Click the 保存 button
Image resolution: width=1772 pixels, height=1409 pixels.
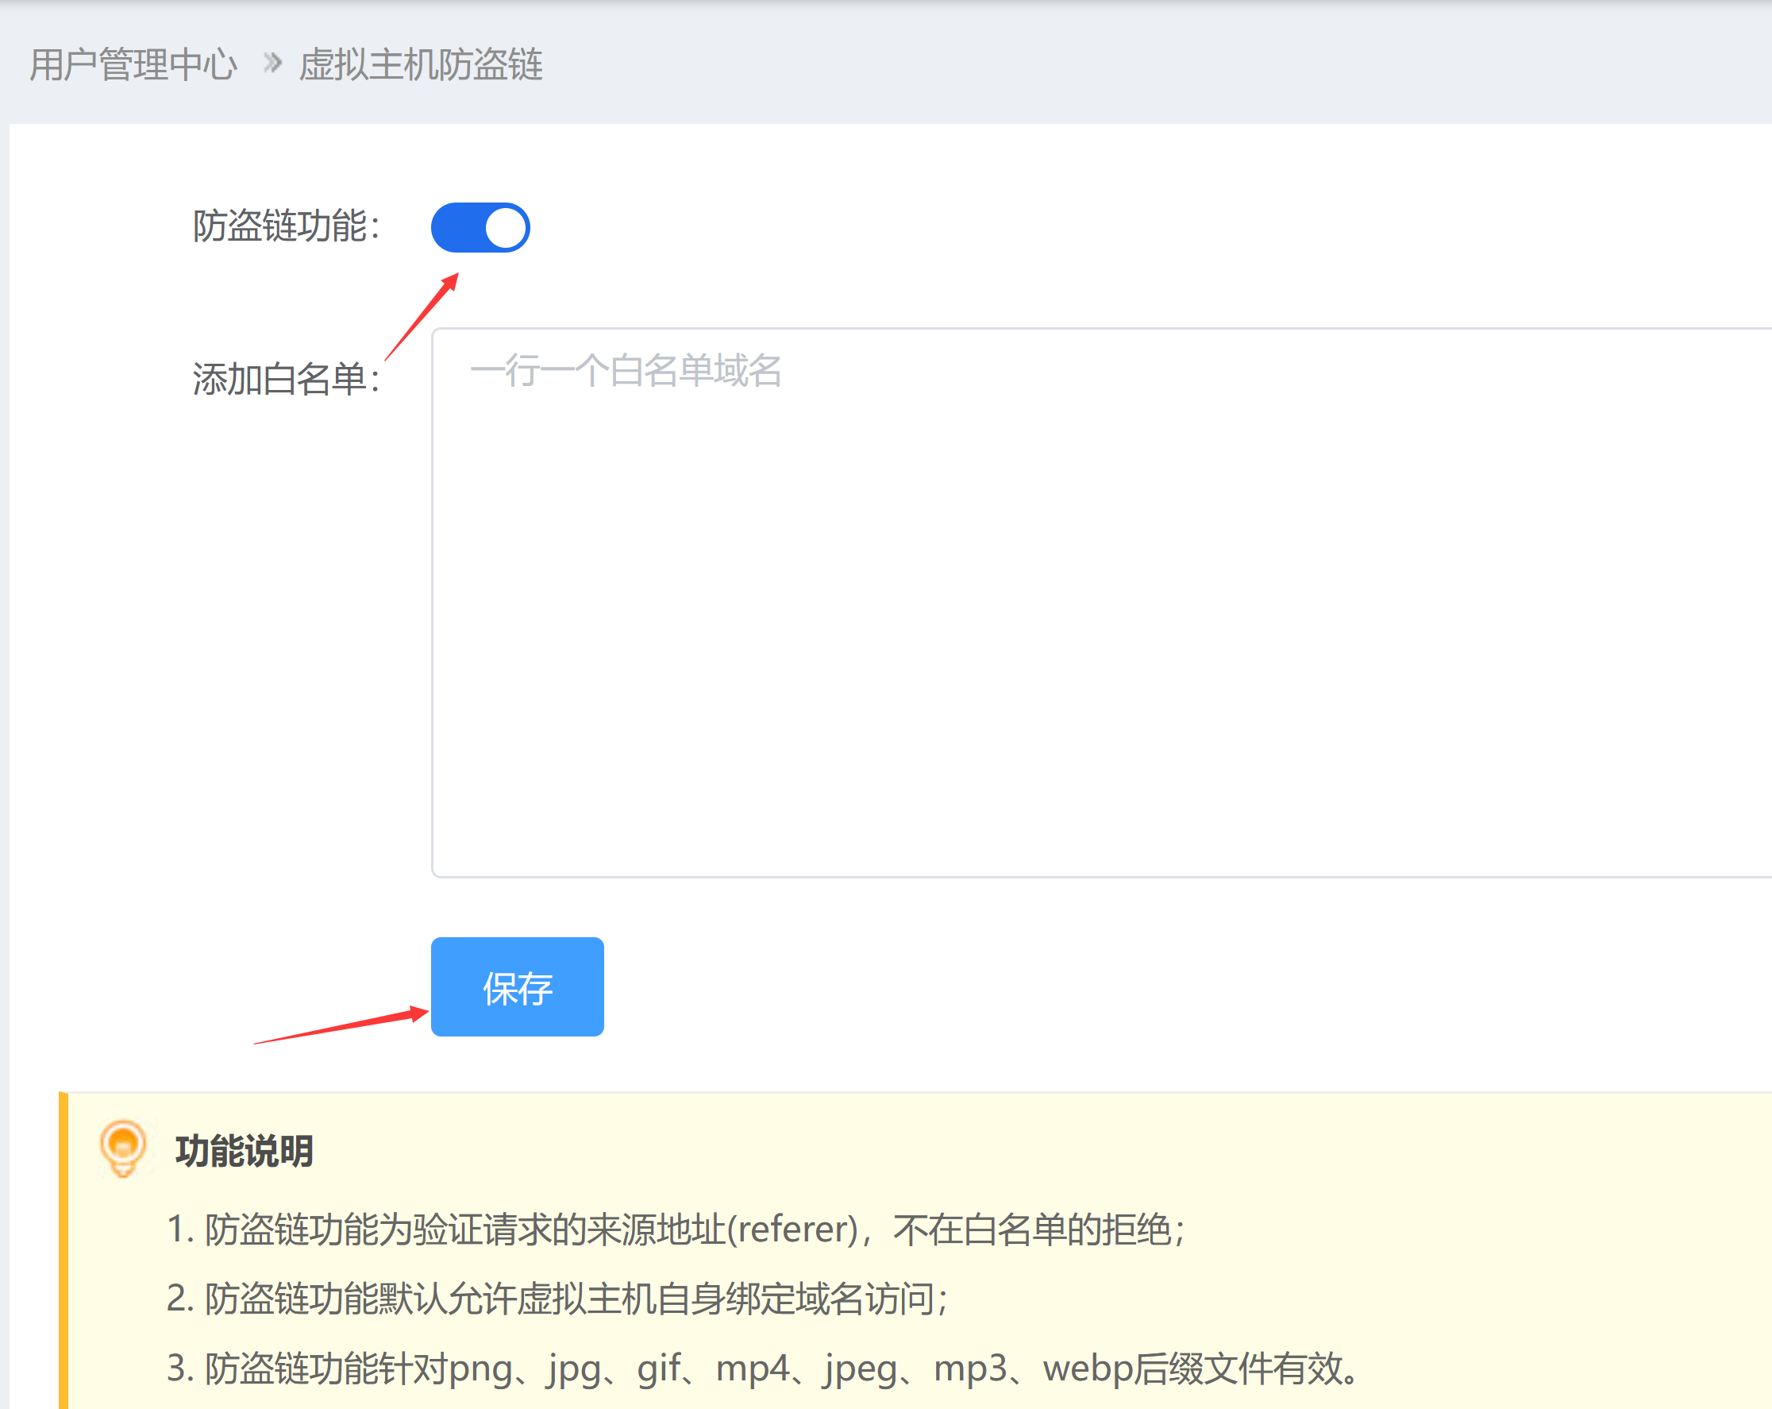pos(517,986)
